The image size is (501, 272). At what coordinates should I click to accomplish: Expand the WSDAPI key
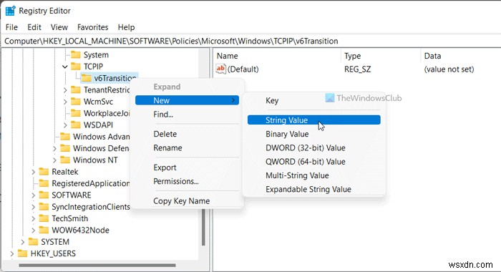pyautogui.click(x=65, y=125)
